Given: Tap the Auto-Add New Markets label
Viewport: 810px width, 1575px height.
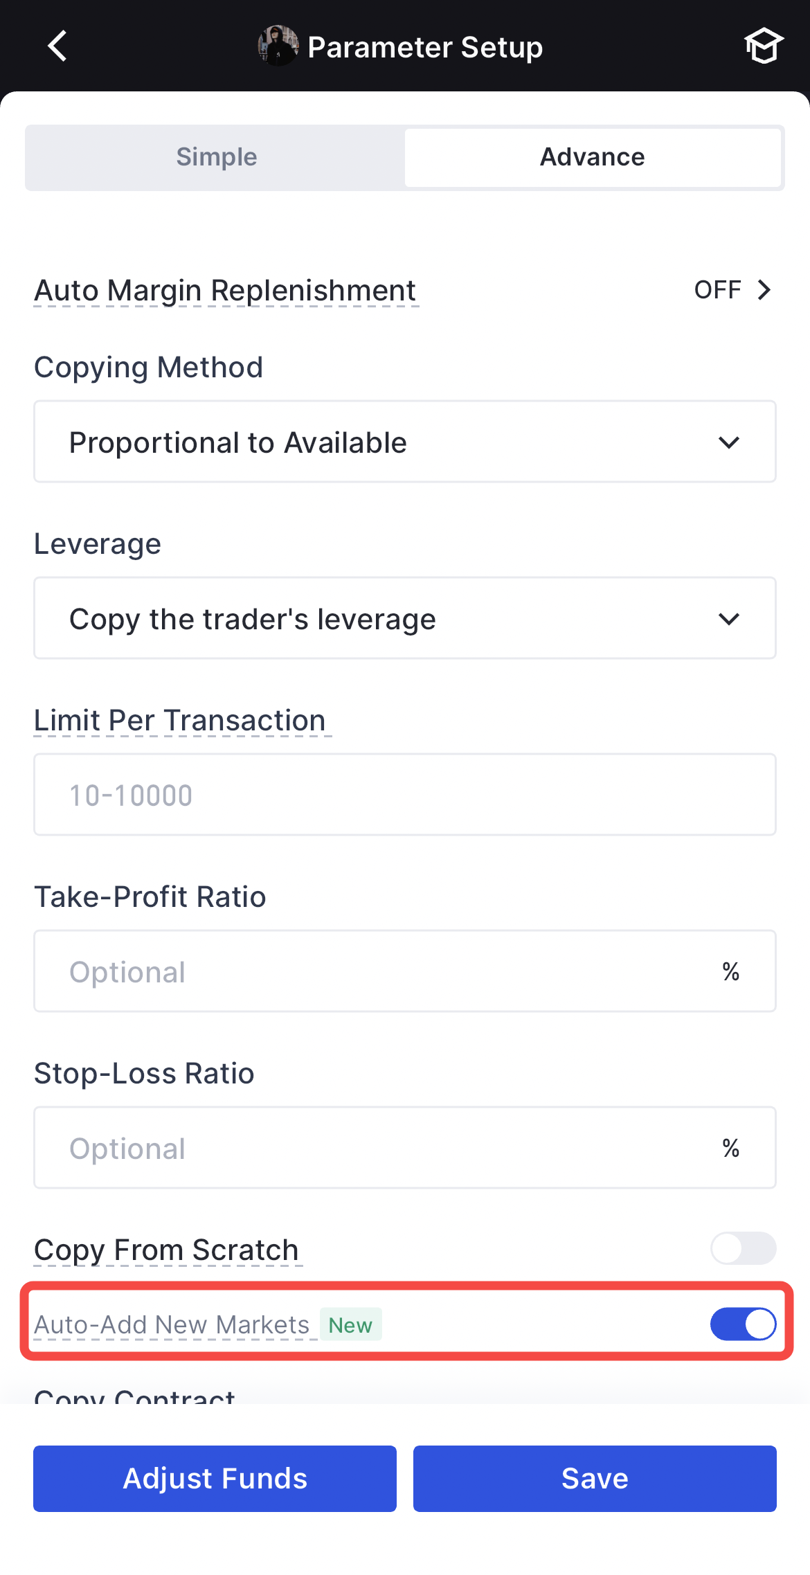Looking at the screenshot, I should point(172,1325).
